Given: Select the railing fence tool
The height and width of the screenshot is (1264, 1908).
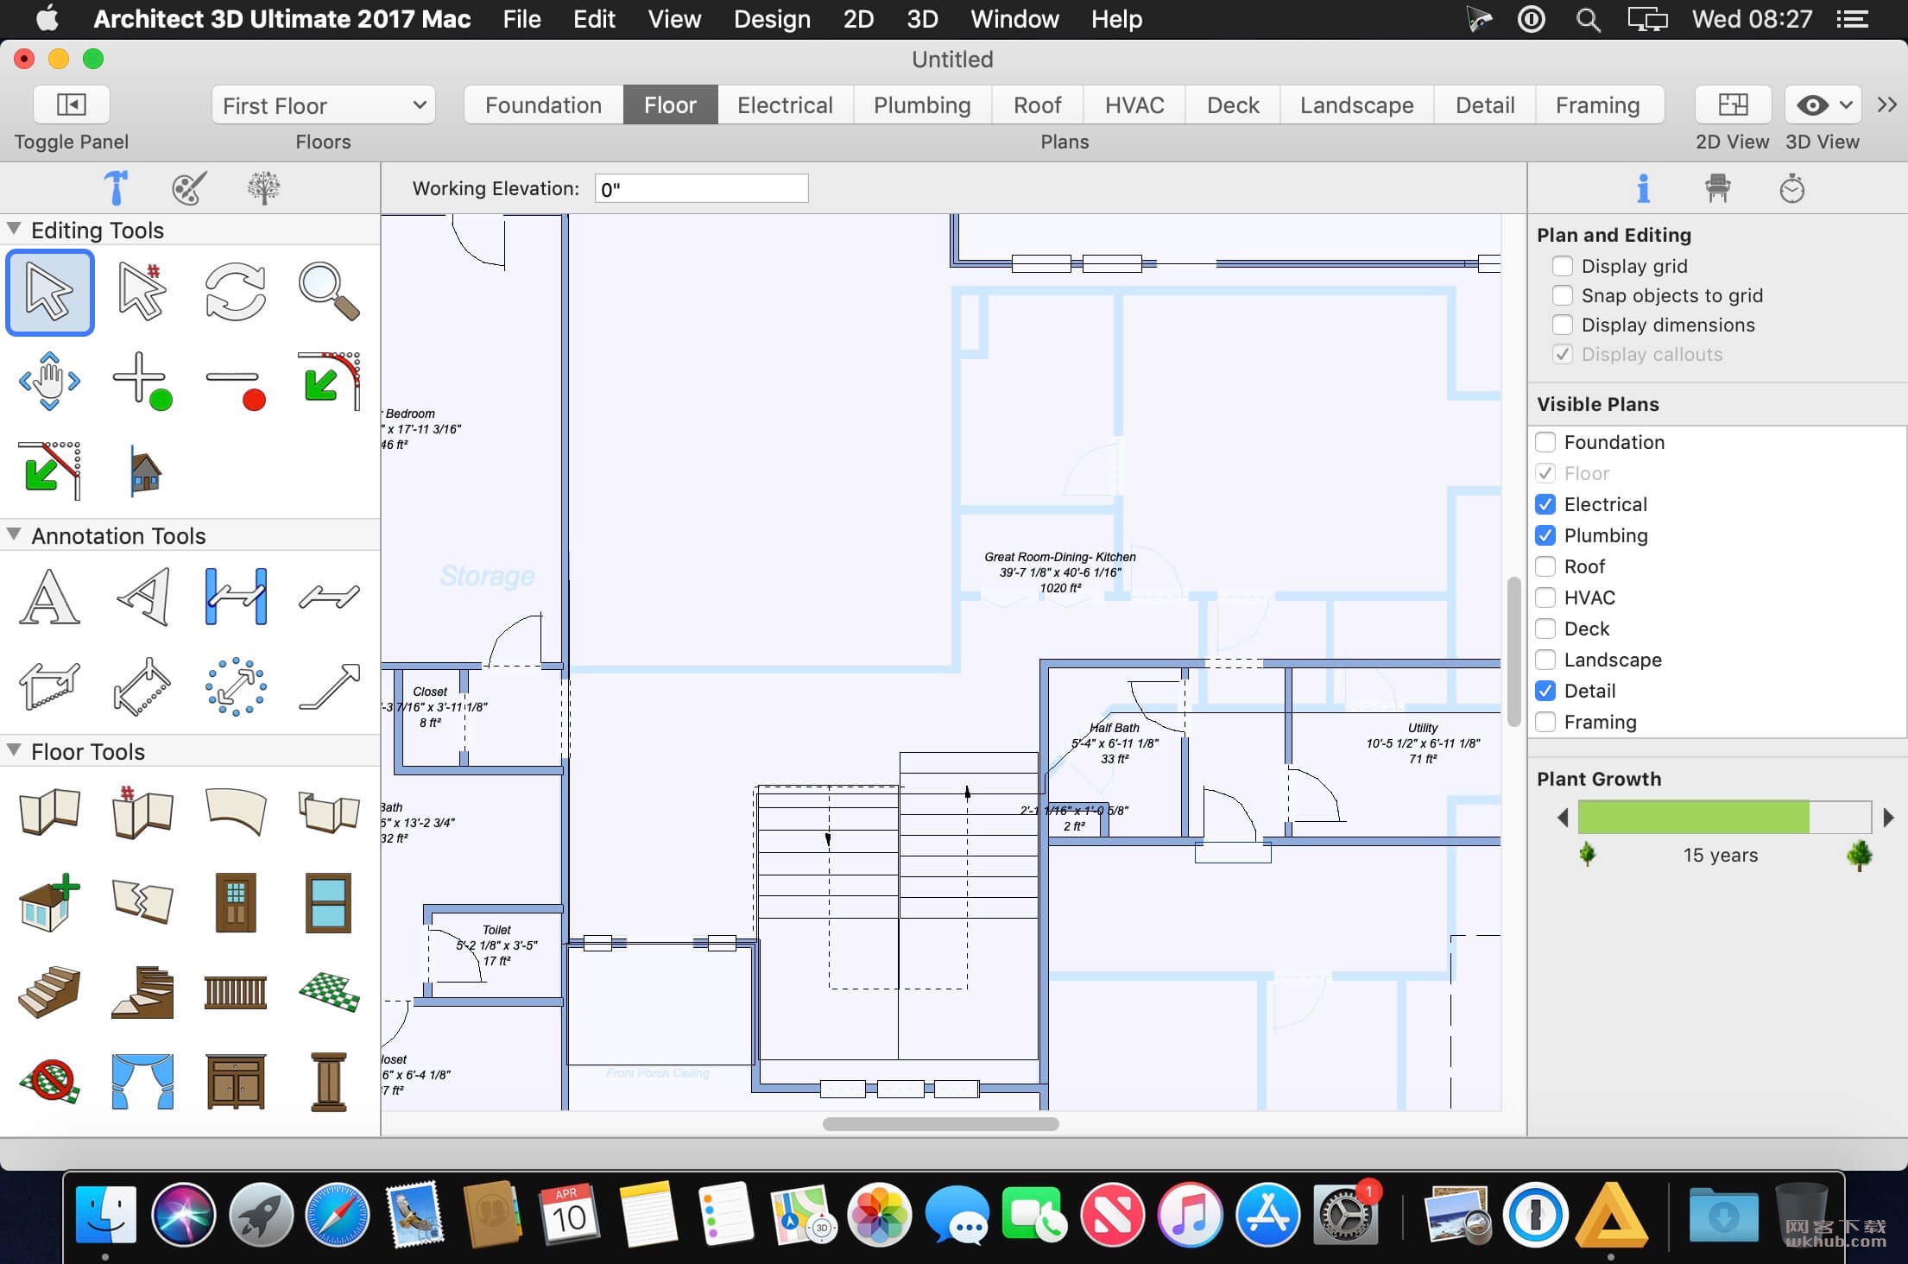Looking at the screenshot, I should tap(235, 993).
